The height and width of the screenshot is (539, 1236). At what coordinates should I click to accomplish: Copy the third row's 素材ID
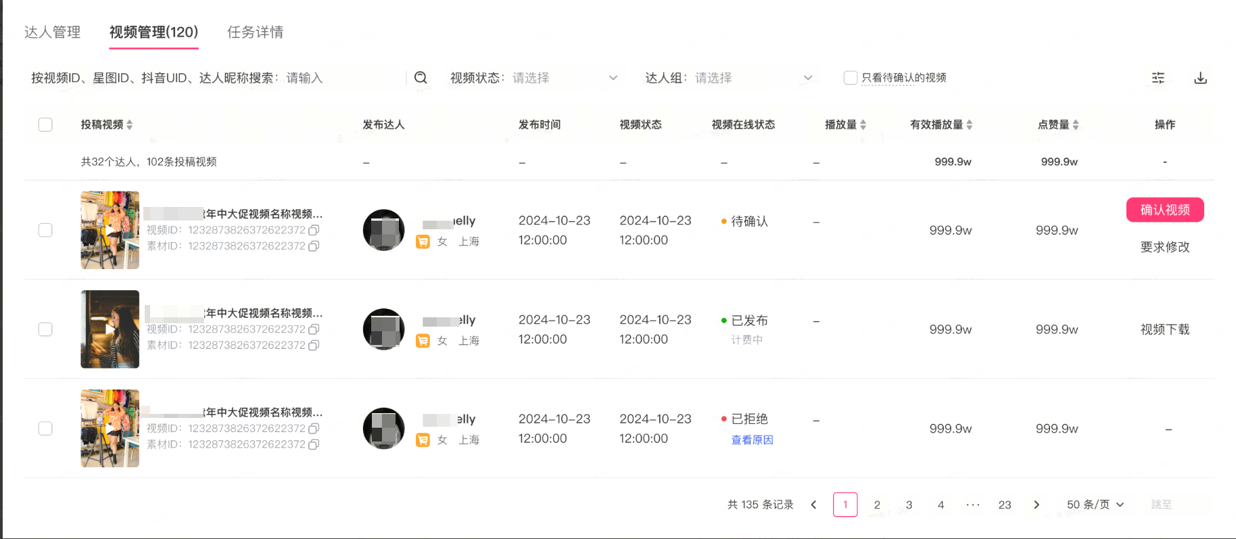pos(314,444)
